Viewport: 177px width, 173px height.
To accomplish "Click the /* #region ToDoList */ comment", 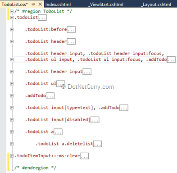I will [43, 11].
